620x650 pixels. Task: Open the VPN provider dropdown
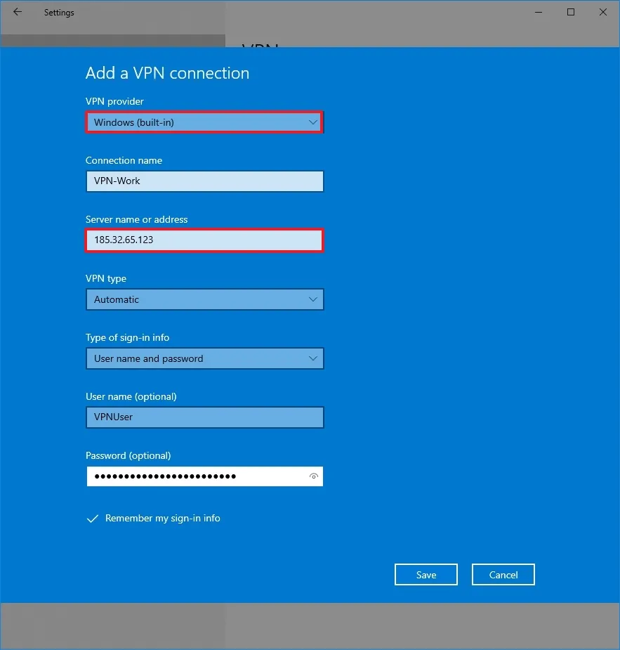coord(204,122)
